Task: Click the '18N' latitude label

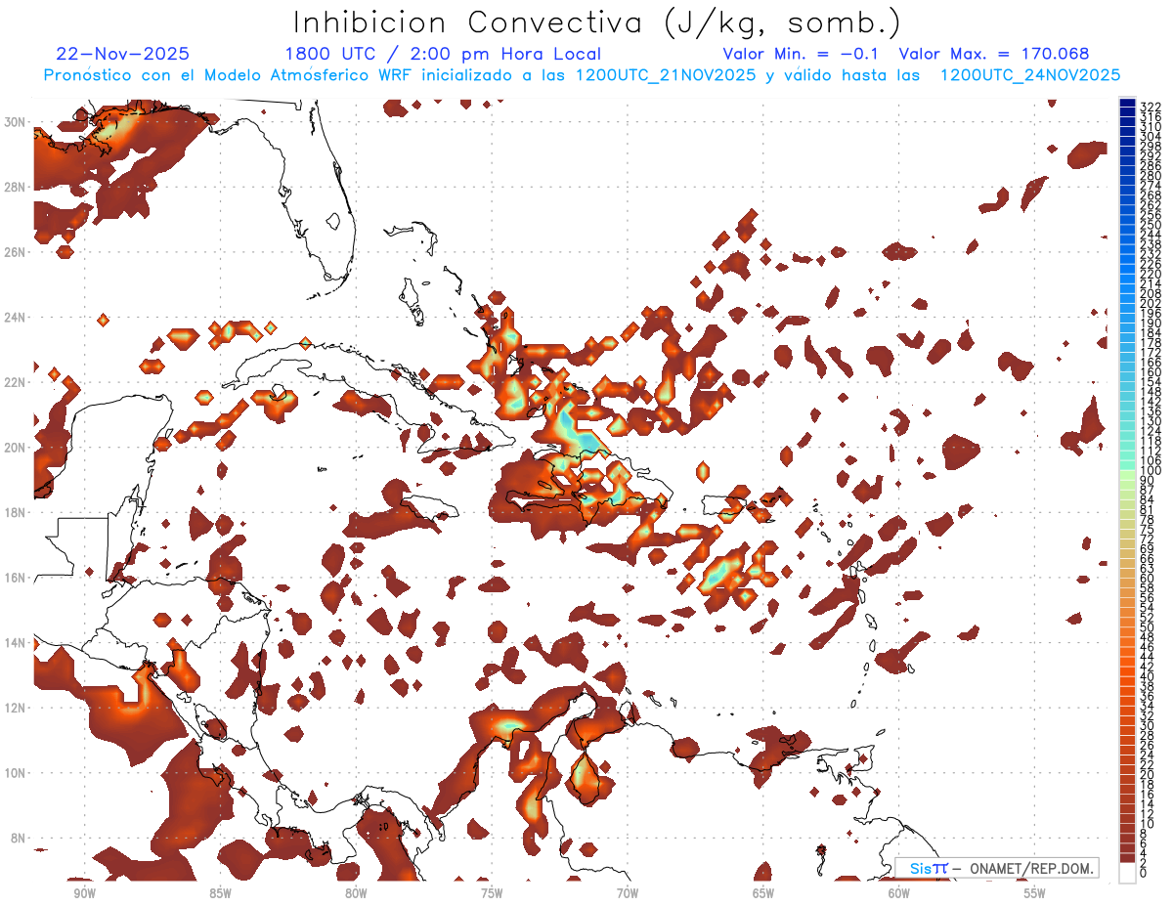Action: [x=17, y=512]
